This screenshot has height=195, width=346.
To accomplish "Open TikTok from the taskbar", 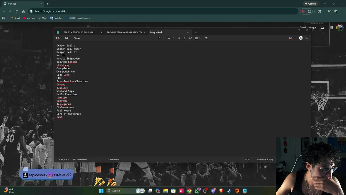I will 181,191.
